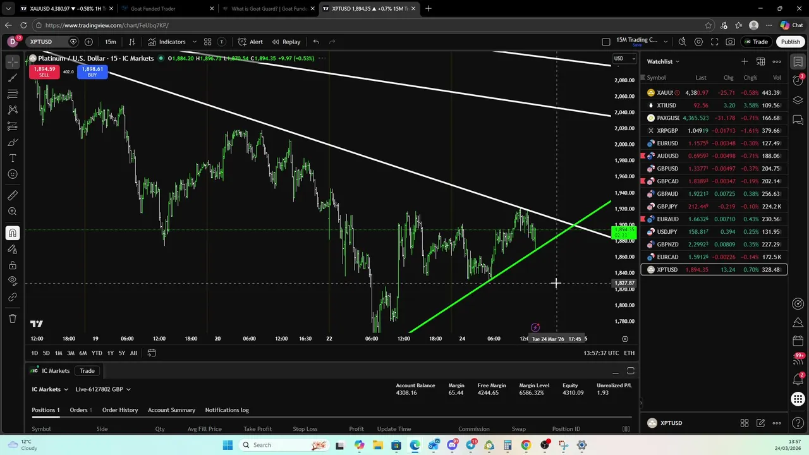Set the chart range to 1D
Image resolution: width=809 pixels, height=455 pixels.
(35, 353)
